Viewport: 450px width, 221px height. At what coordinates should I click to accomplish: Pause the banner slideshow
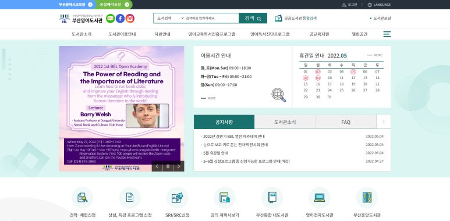click(x=168, y=166)
